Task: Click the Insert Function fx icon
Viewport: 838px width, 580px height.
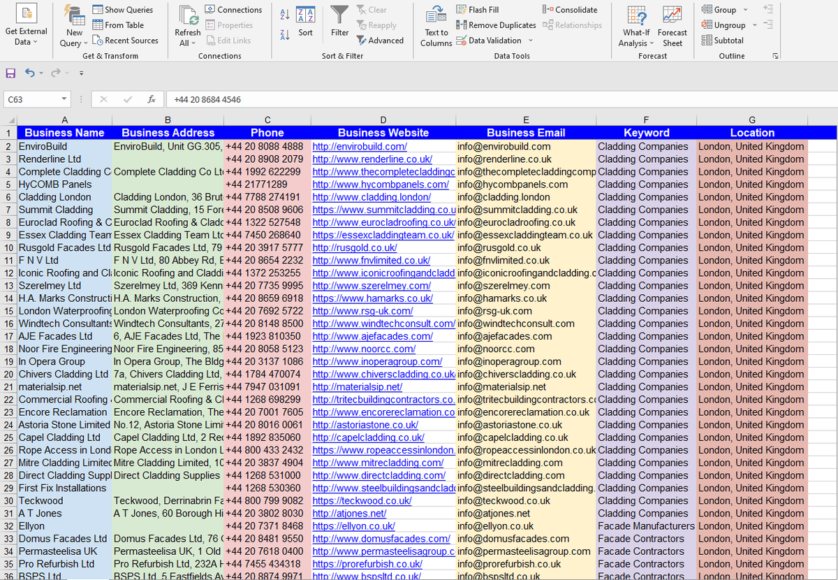Action: point(152,100)
